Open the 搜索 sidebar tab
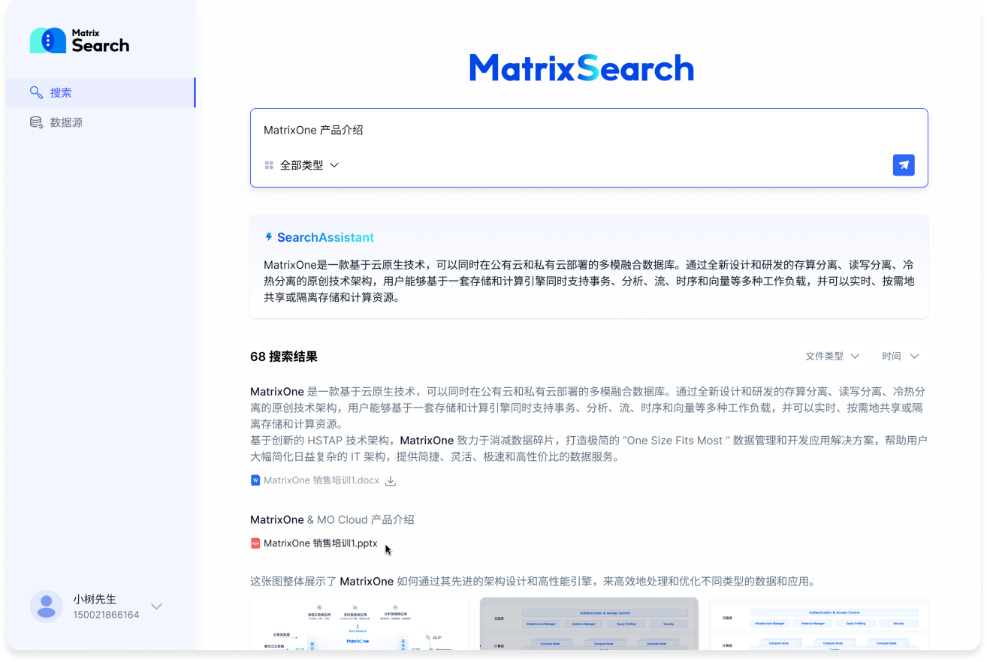 tap(100, 92)
